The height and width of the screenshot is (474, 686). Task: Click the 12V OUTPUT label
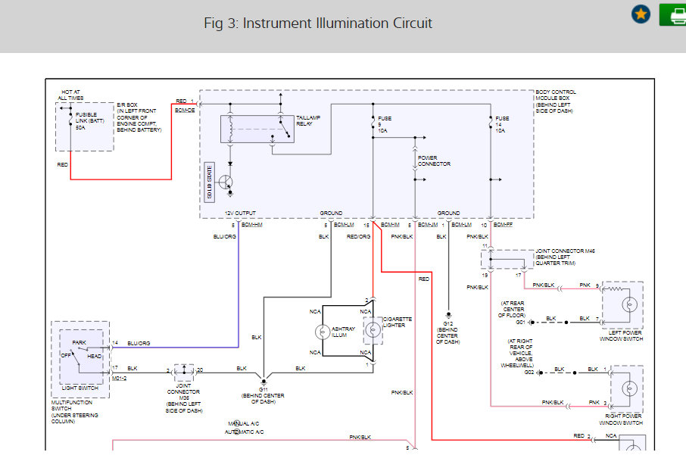240,213
